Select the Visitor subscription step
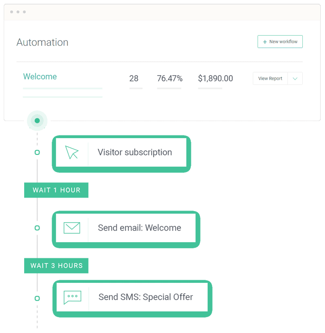This screenshot has width=325, height=333. tap(135, 153)
